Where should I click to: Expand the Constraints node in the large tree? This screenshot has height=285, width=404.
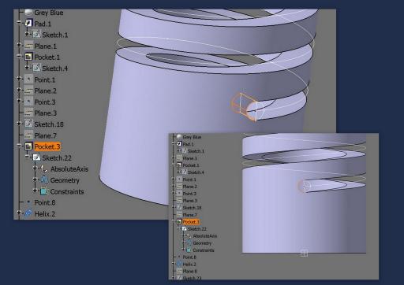click(35, 191)
